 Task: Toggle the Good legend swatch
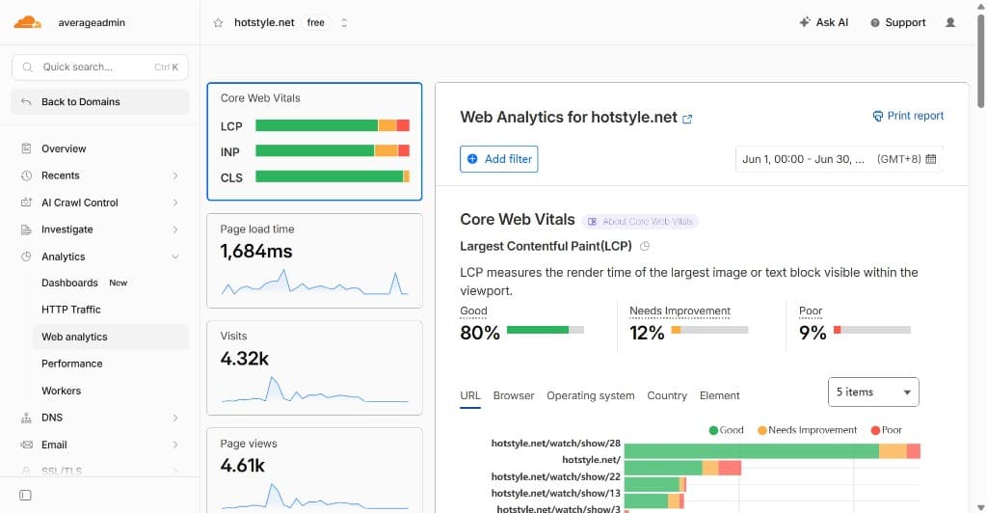(x=713, y=430)
